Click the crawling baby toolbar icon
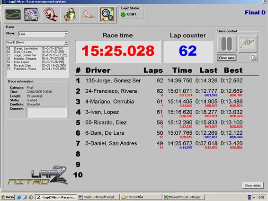Image resolution: width=268 pixels, height=201 pixels. [x=89, y=15]
